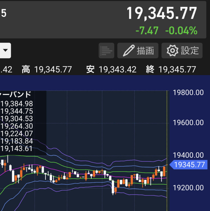Open the 設定 settings button
Viewport: 210px width, 211px height.
click(182, 51)
